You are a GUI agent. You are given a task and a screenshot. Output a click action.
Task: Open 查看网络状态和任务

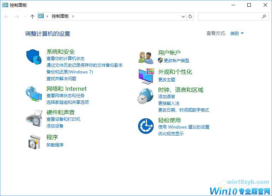tap(66, 95)
